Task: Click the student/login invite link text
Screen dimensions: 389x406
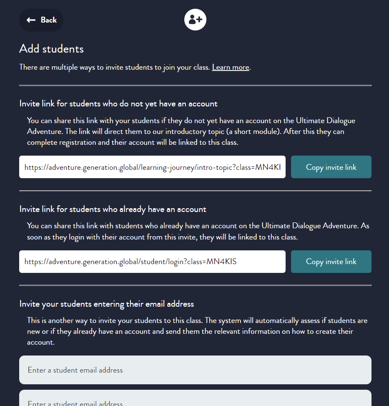Action: (x=130, y=262)
